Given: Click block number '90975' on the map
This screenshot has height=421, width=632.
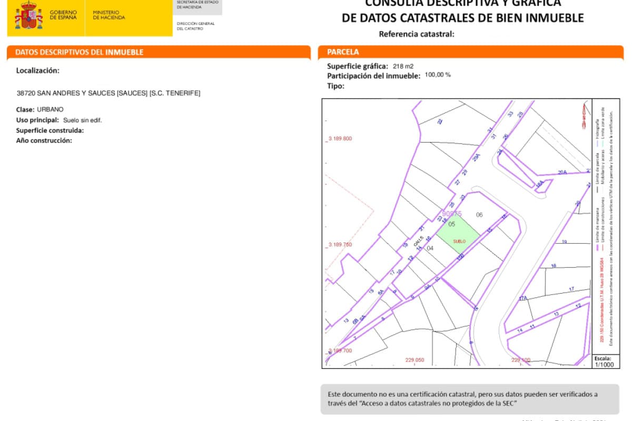Looking at the screenshot, I should pyautogui.click(x=452, y=214).
